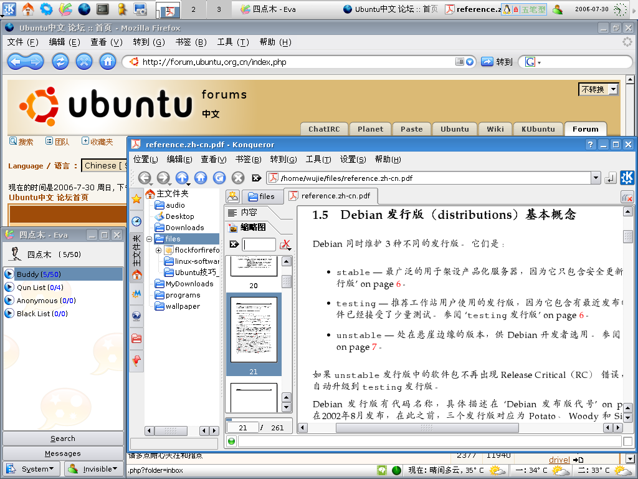Screen dimensions: 638x479
Task: Click Firefox reload button
Action: 60,62
